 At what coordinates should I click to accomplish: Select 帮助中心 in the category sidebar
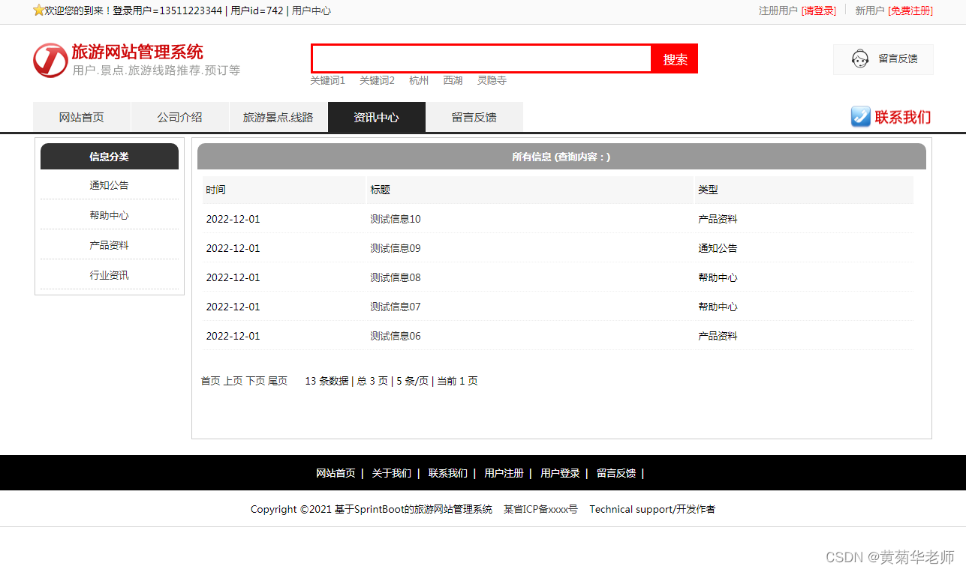[x=110, y=215]
